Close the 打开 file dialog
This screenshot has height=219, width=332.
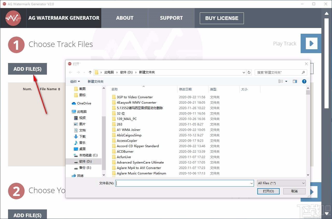[306, 64]
